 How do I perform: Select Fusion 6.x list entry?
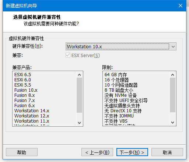[25, 106]
